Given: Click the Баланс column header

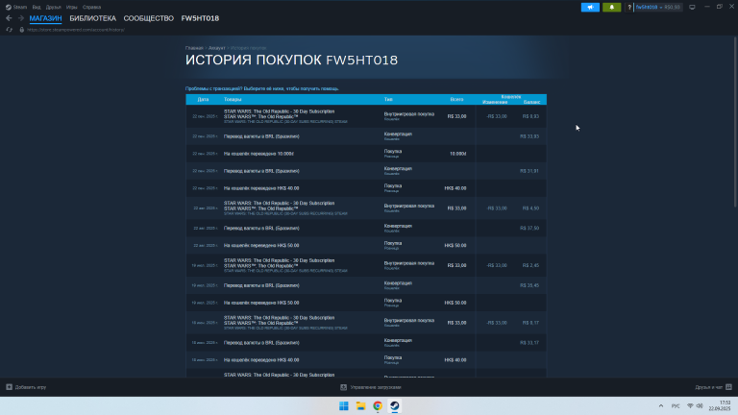Looking at the screenshot, I should [531, 102].
